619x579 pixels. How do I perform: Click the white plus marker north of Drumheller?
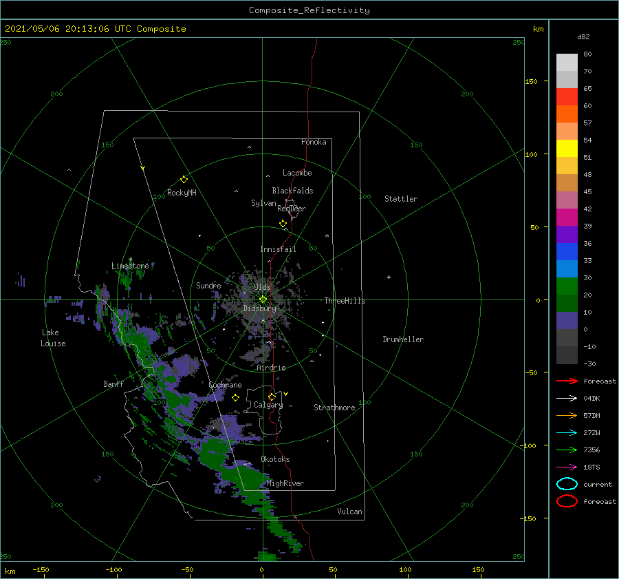coord(389,277)
